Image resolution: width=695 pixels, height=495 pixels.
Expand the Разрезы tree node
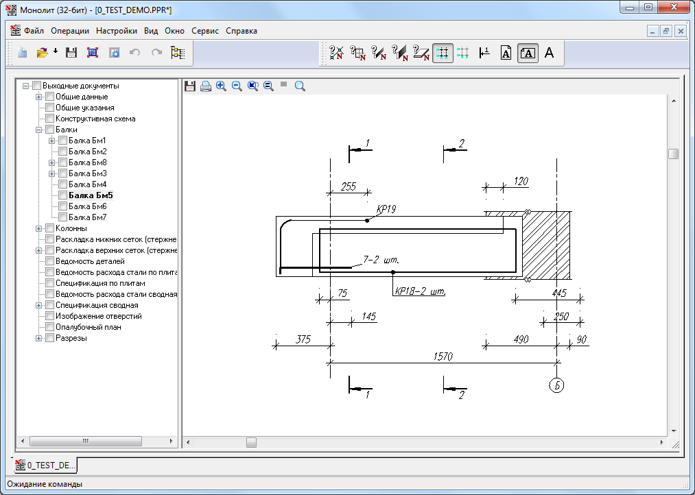(x=39, y=338)
